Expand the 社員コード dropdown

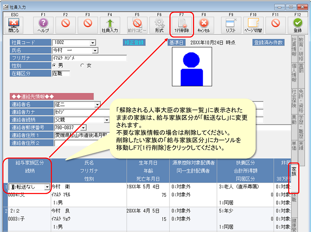[93, 43]
